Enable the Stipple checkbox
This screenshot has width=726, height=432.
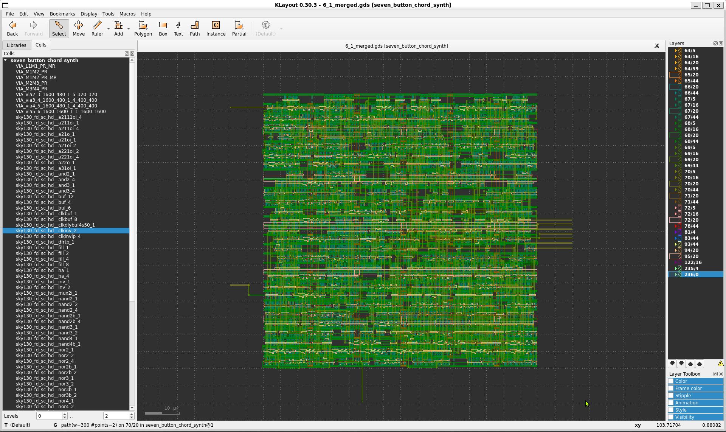(671, 396)
